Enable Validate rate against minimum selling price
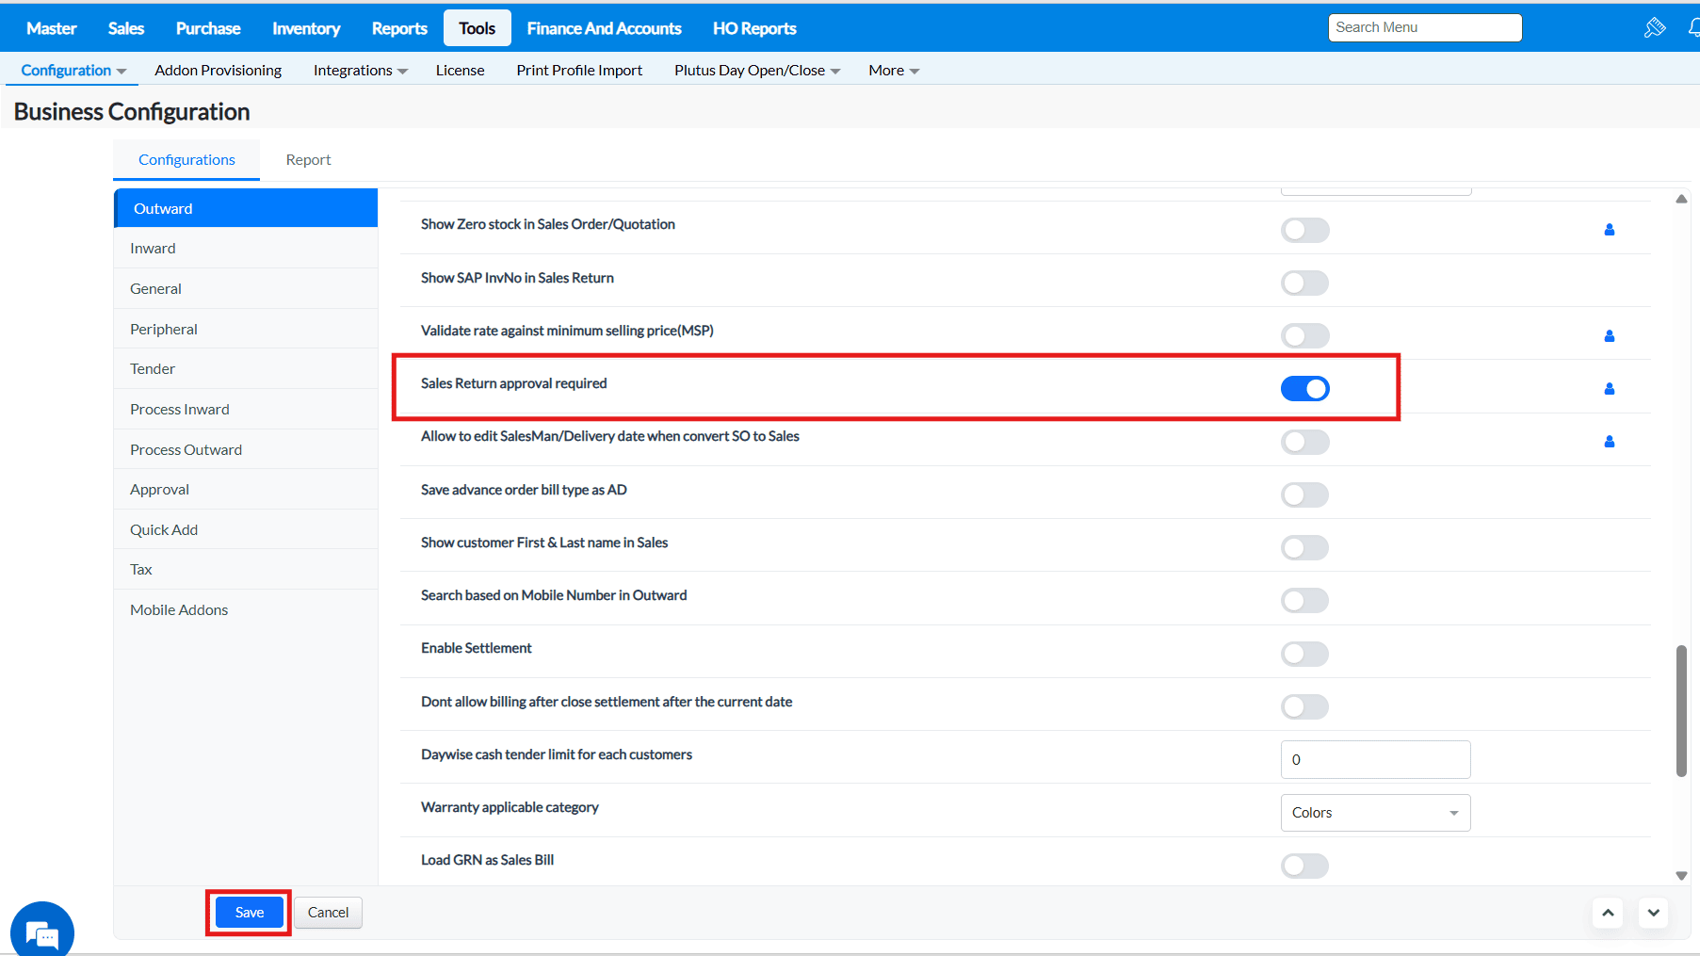Screen dimensions: 1700x956 (x=1304, y=335)
